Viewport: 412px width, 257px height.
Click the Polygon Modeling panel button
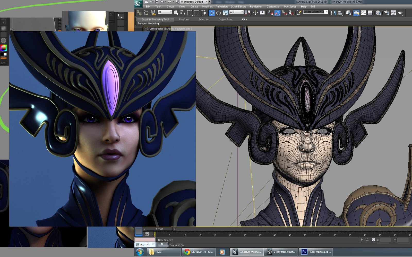(x=148, y=24)
